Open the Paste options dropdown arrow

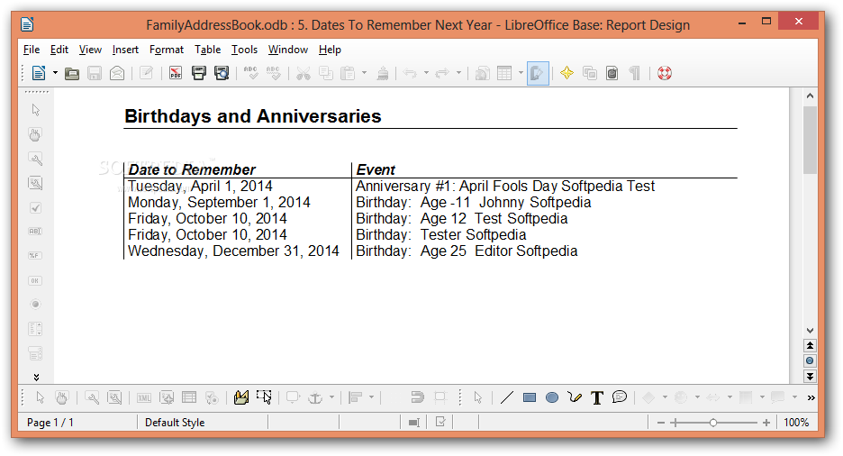click(x=364, y=73)
